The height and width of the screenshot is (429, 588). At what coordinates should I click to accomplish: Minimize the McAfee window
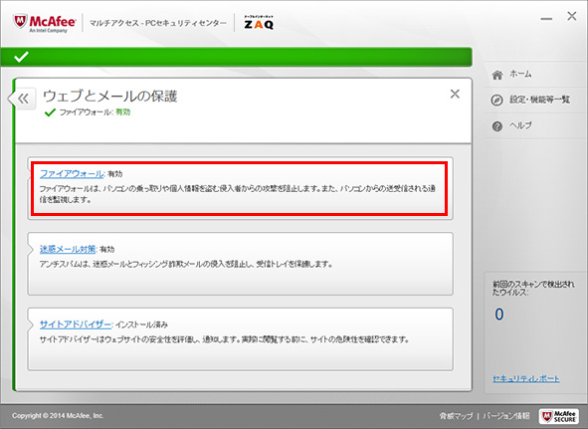click(x=546, y=18)
